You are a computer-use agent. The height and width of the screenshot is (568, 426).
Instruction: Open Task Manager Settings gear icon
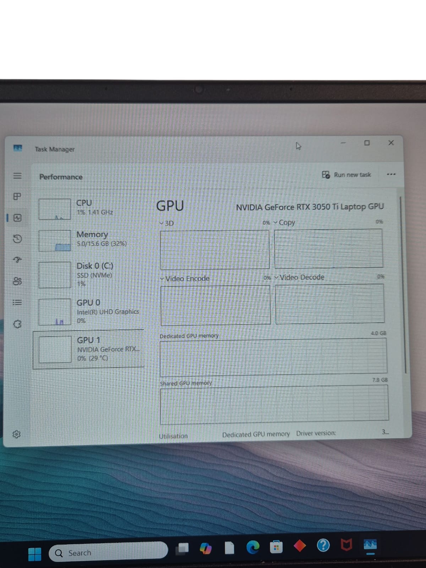(17, 434)
